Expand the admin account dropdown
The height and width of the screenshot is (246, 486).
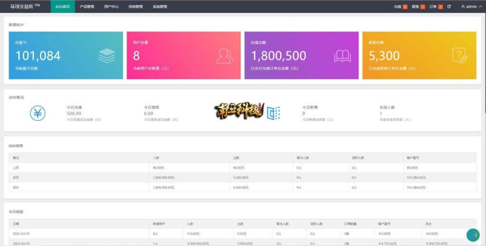coord(480,7)
